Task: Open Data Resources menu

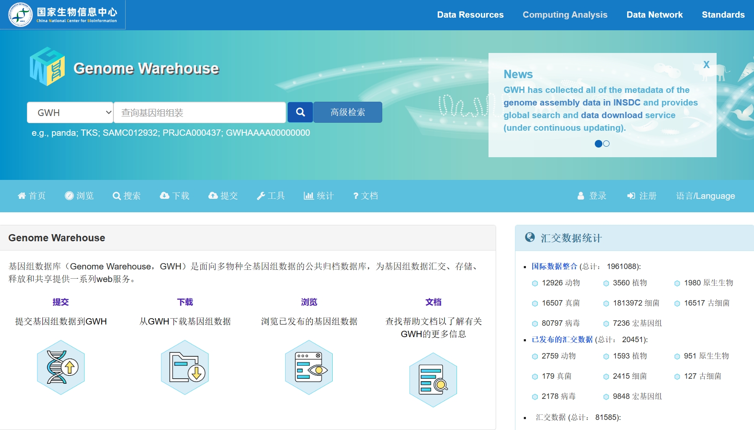Action: click(470, 15)
